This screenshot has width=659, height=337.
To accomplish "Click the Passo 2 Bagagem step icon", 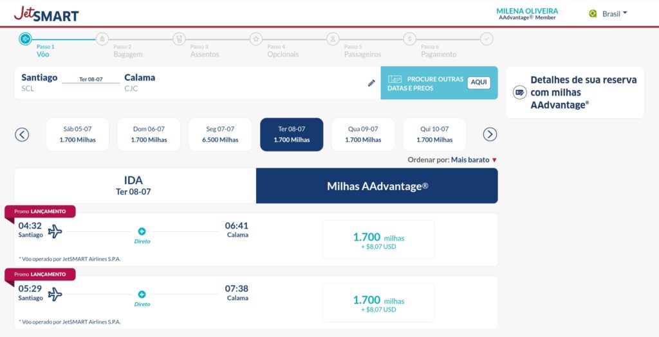I will coord(102,39).
